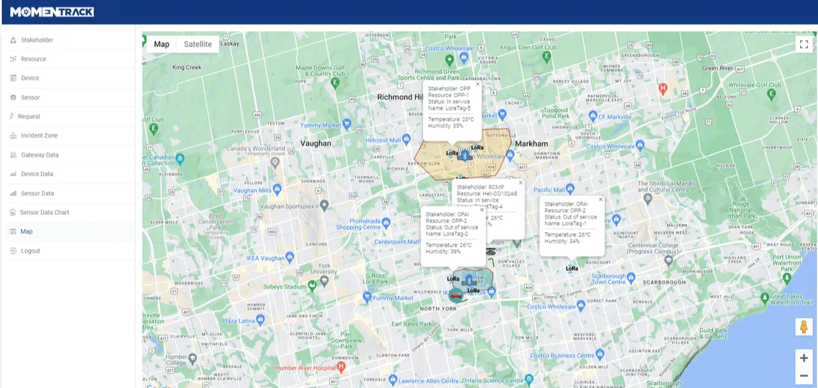818x388 pixels.
Task: Click the map fullscreen icon
Action: [804, 44]
